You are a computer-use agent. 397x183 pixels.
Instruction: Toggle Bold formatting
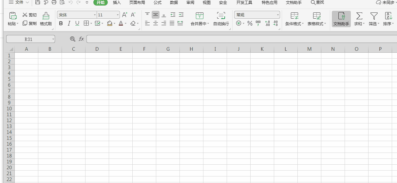pyautogui.click(x=61, y=23)
